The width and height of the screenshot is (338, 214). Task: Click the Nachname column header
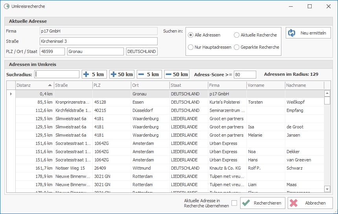304,85
